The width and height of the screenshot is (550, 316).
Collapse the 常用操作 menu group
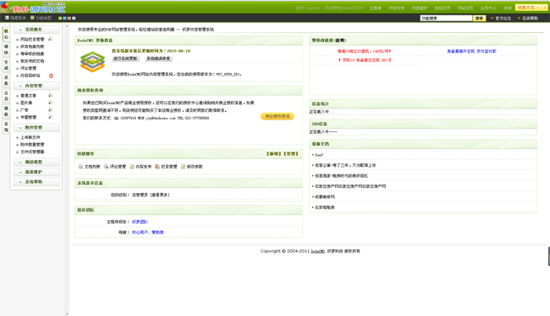36,30
